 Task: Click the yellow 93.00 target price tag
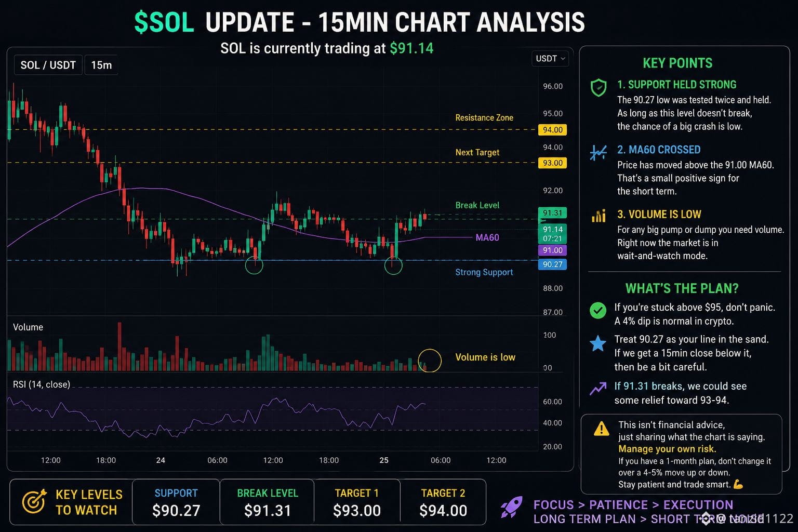tap(552, 163)
